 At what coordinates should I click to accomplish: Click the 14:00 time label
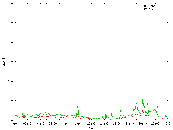point(104,123)
